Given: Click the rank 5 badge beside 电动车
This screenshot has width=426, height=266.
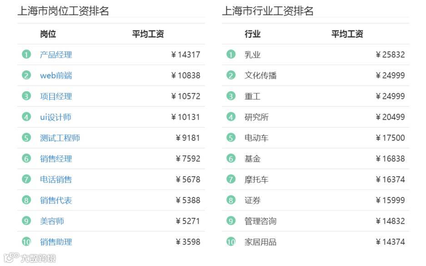Looking at the screenshot, I should (x=231, y=138).
